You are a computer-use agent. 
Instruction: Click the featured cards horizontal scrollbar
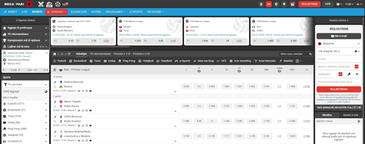[90, 46]
